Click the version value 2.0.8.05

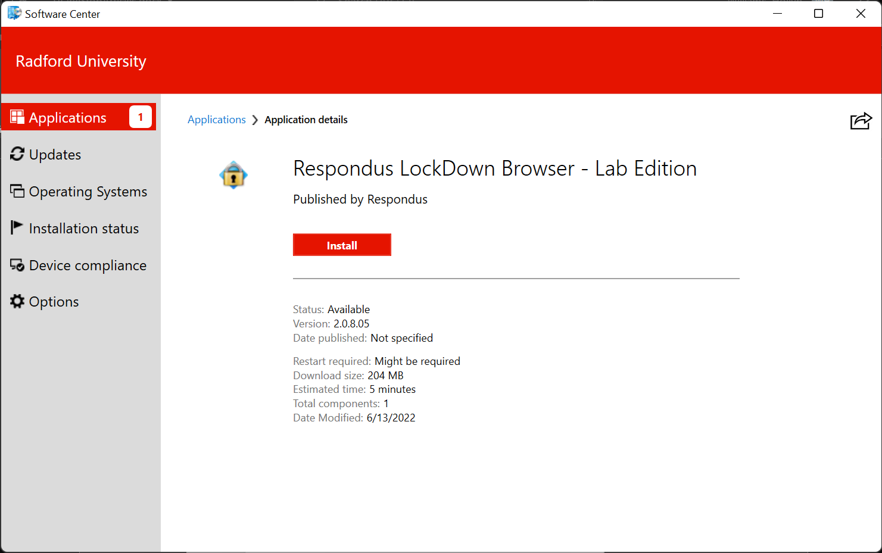(x=351, y=324)
